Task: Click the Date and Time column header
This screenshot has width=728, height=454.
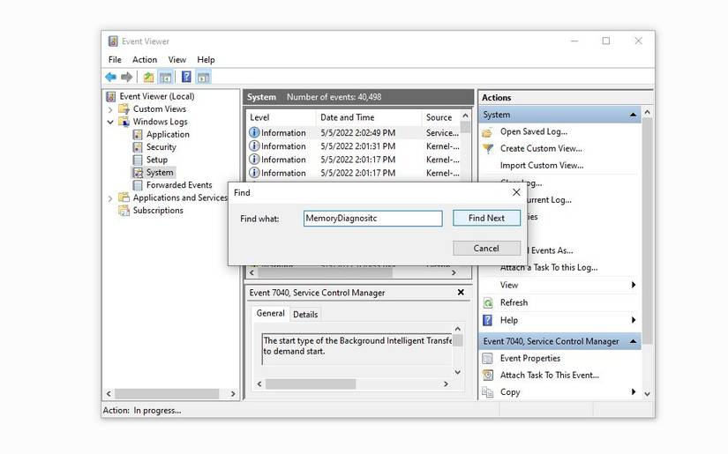Action: pyautogui.click(x=347, y=117)
